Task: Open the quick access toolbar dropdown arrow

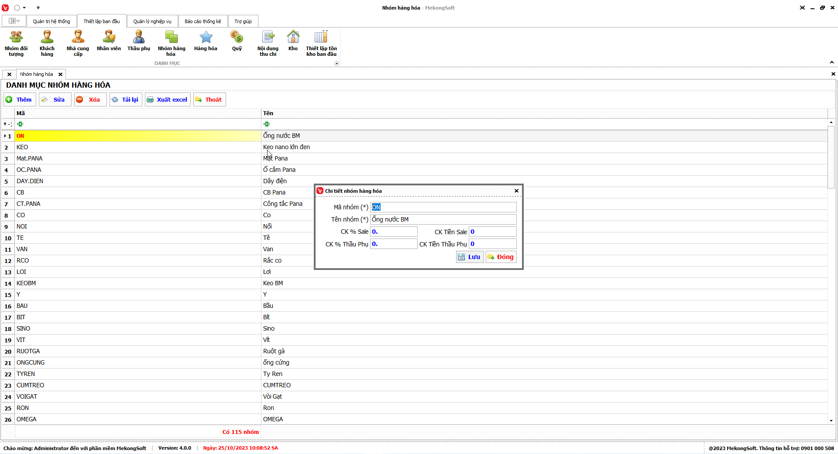Action: (38, 8)
